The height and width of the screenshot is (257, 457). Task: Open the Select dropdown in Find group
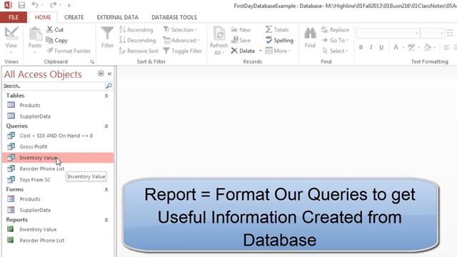coord(335,51)
